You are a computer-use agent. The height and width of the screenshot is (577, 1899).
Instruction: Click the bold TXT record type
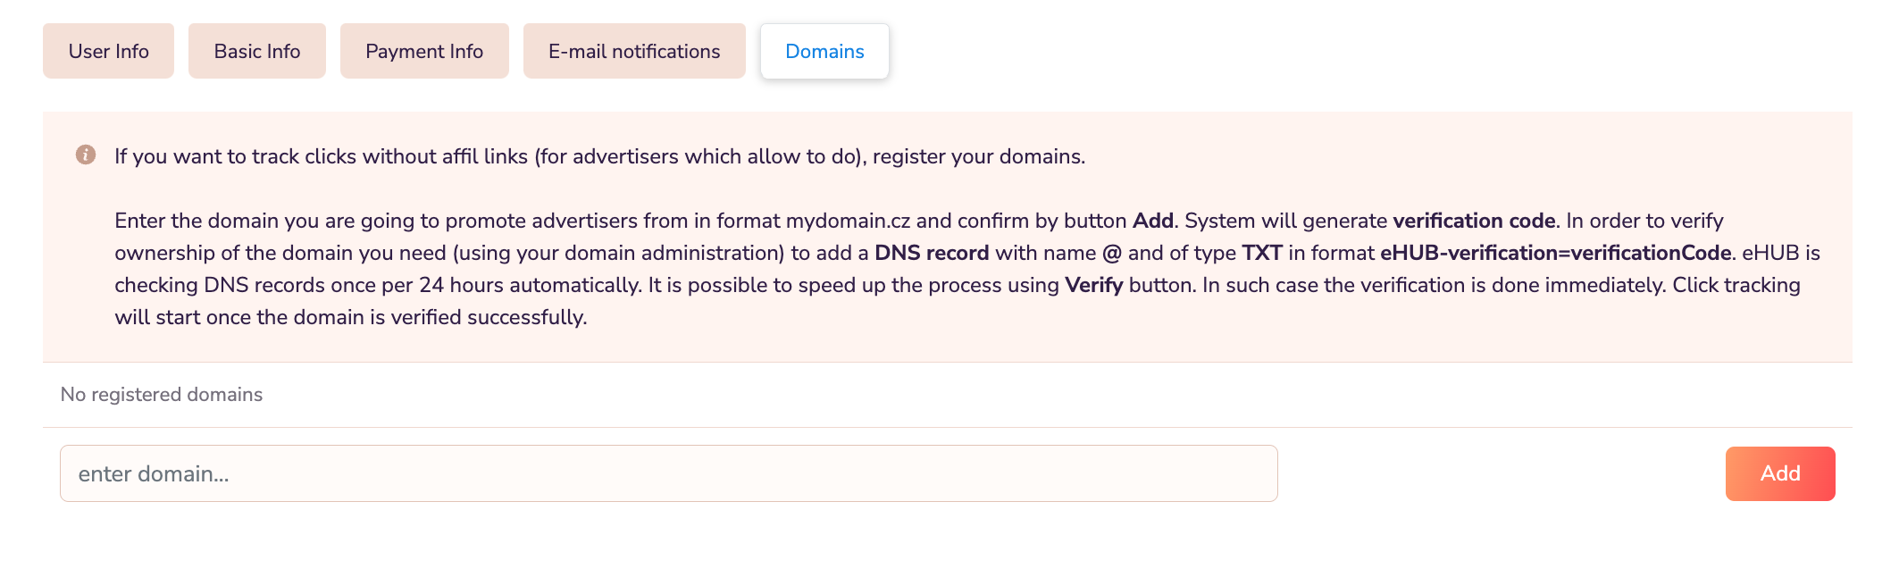click(1261, 253)
